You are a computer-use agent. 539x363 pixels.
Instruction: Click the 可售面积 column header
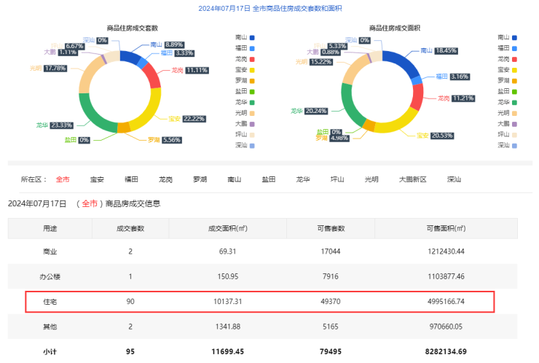[x=446, y=228]
